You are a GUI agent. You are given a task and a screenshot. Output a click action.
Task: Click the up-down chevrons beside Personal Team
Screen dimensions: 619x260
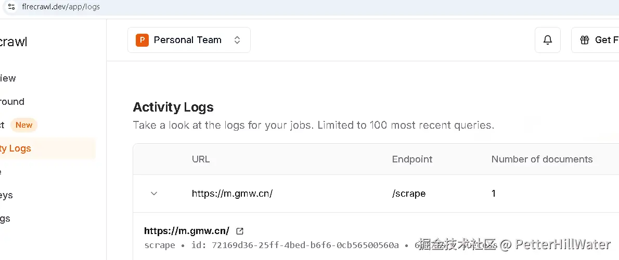pyautogui.click(x=237, y=40)
